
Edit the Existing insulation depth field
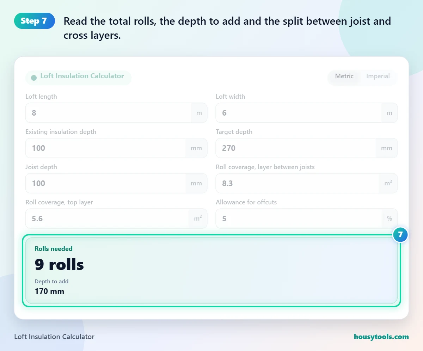pyautogui.click(x=116, y=148)
